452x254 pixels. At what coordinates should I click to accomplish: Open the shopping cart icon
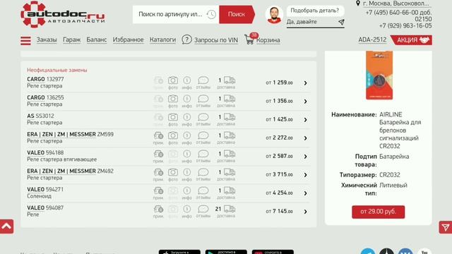click(x=249, y=40)
